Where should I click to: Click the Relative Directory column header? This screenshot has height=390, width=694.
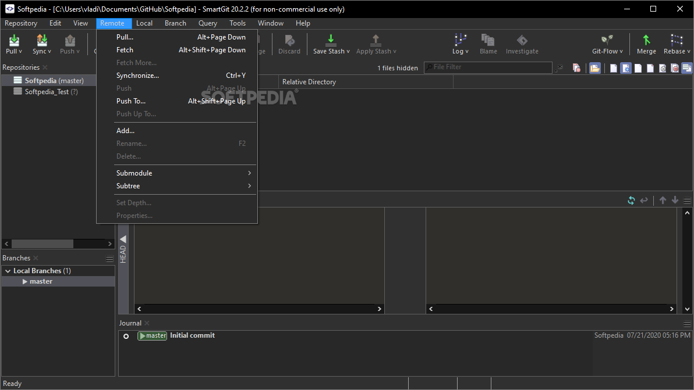[366, 82]
